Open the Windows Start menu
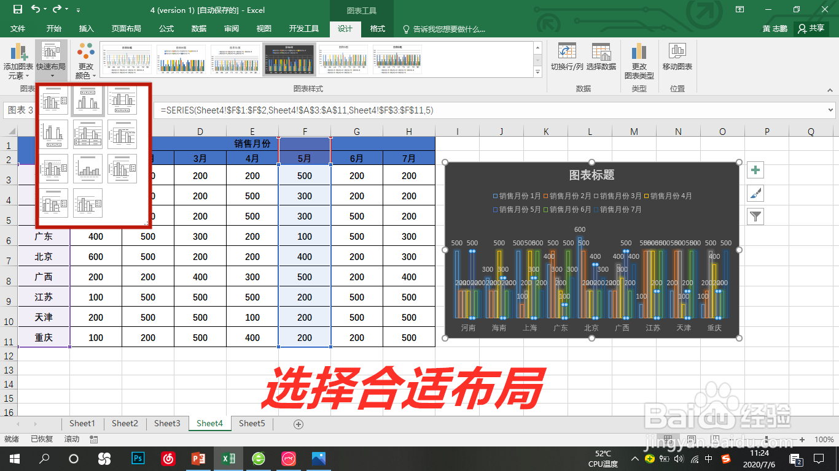The width and height of the screenshot is (839, 471). (x=14, y=458)
